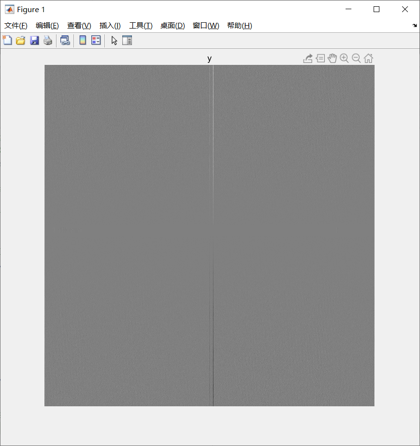Save the current figure
Viewport: 420px width, 446px height.
tap(34, 40)
